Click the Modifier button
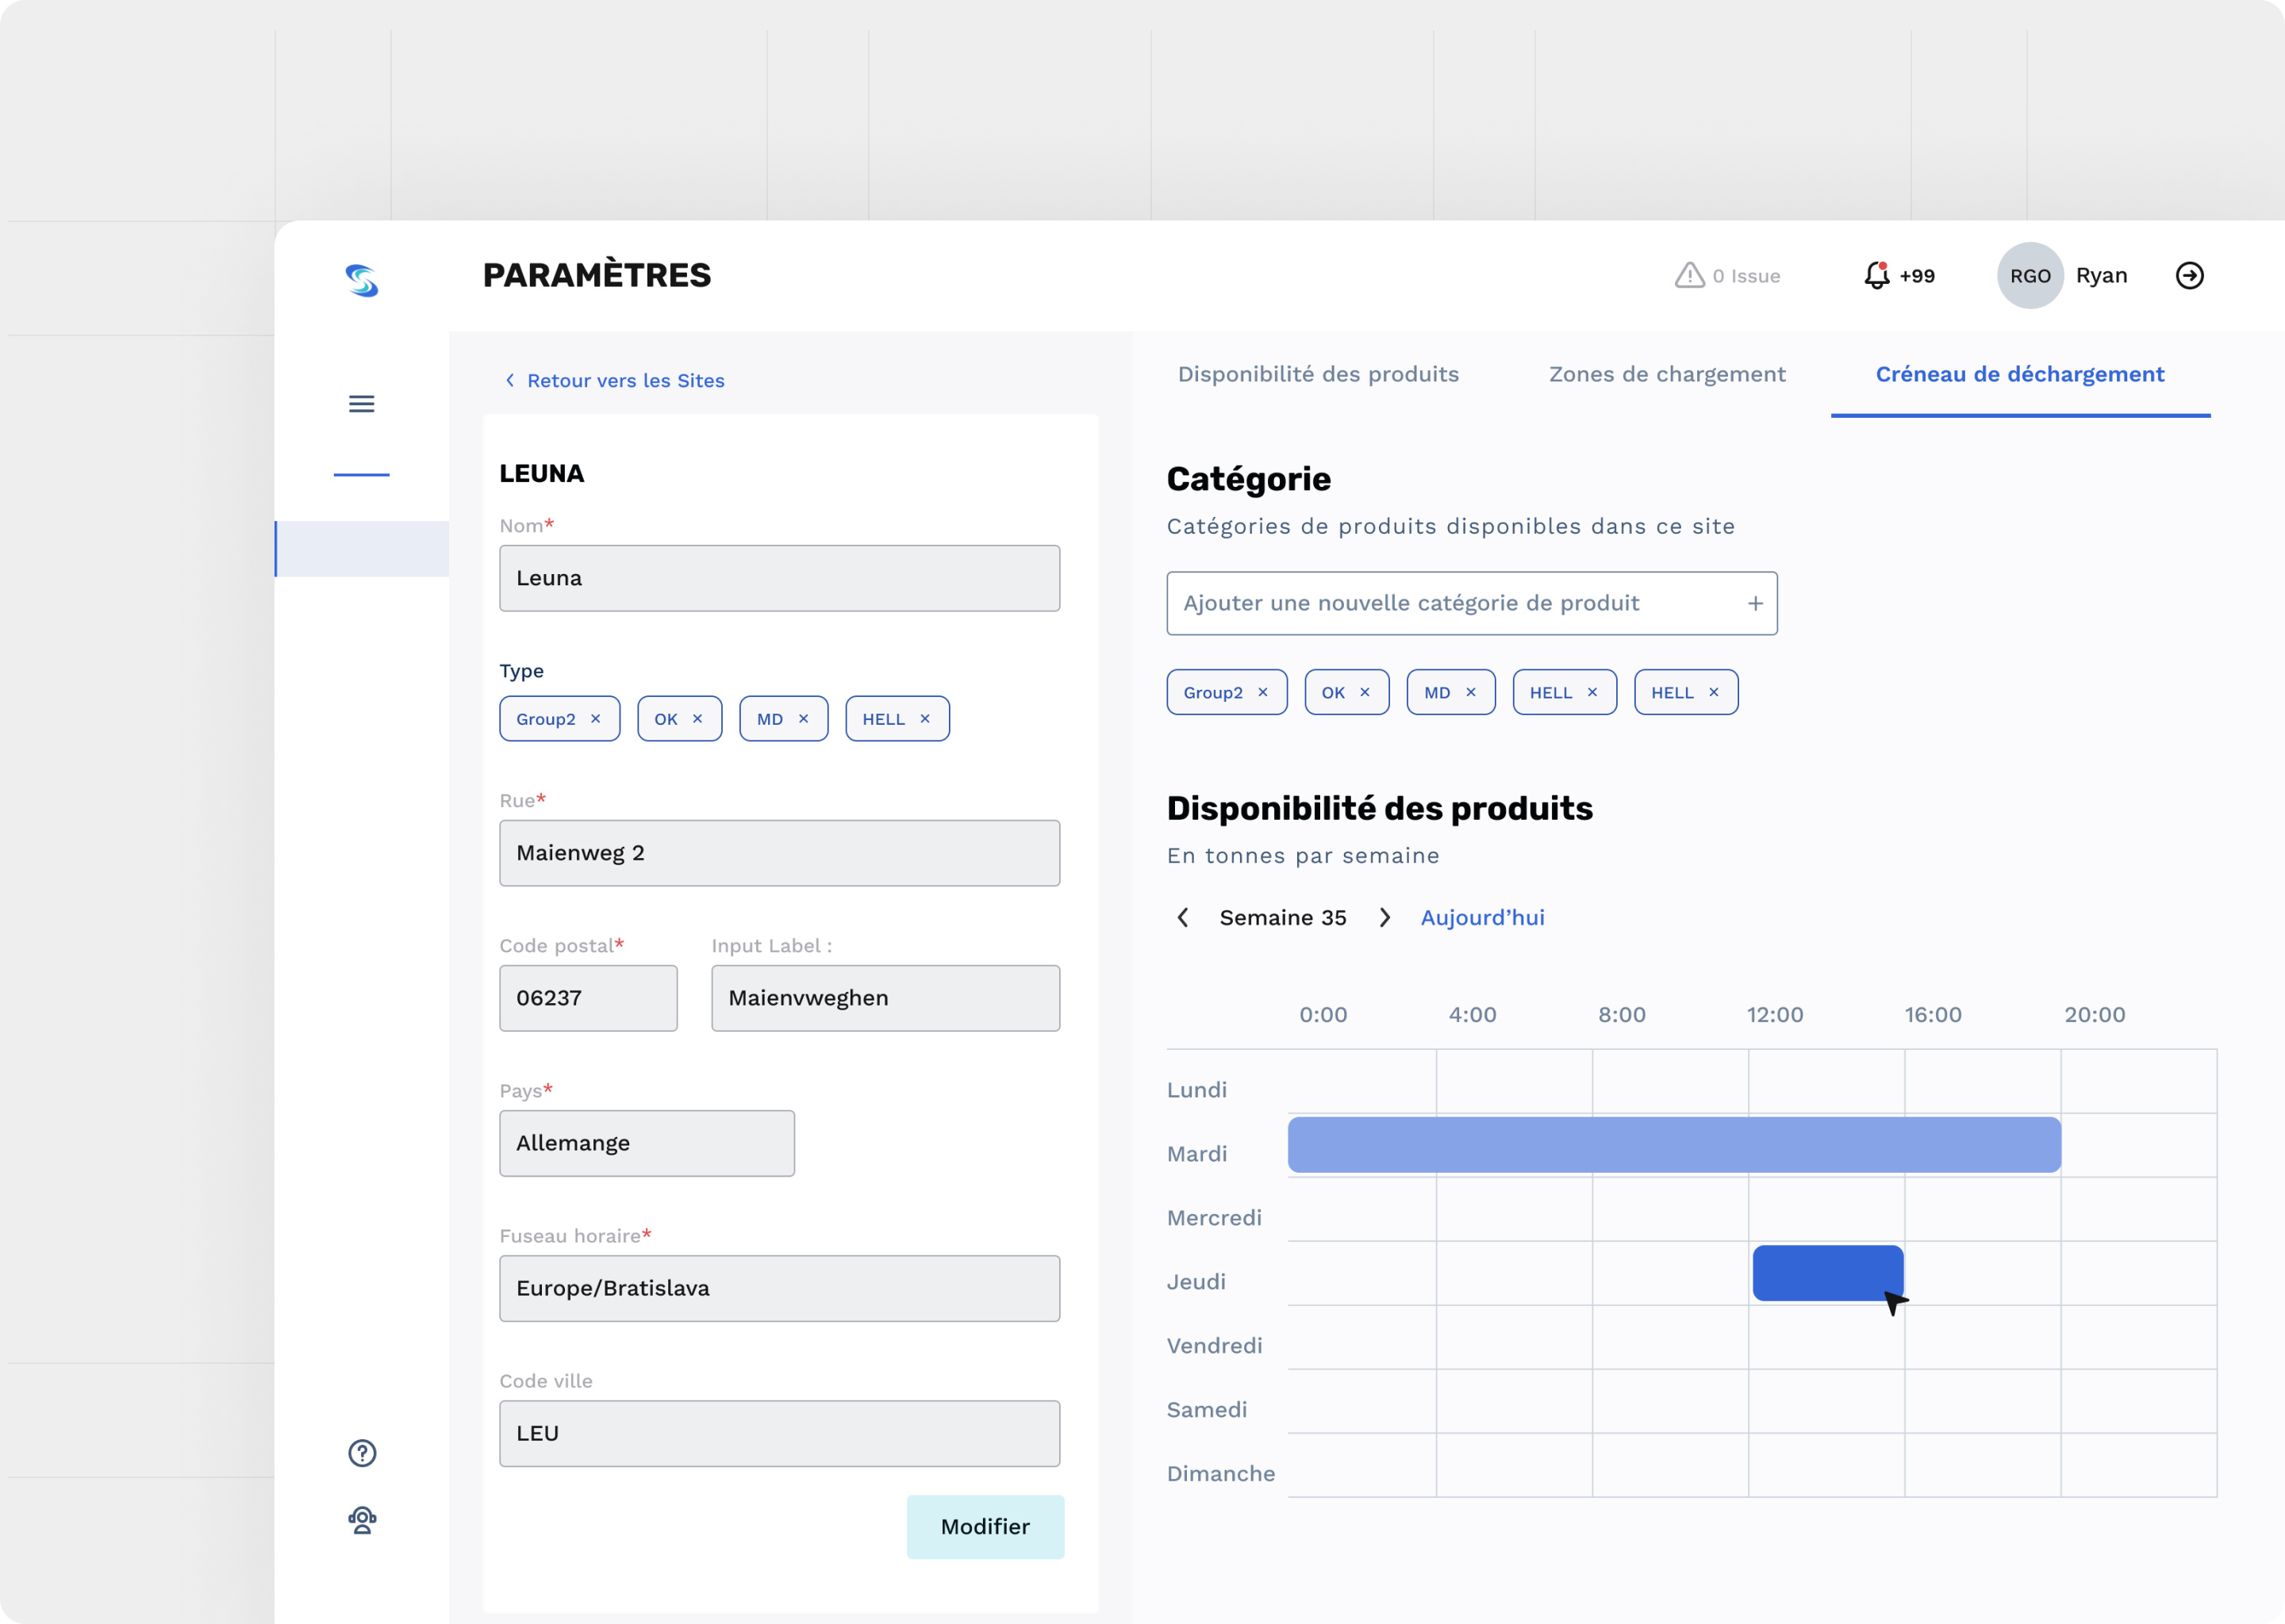This screenshot has height=1624, width=2285. (985, 1527)
